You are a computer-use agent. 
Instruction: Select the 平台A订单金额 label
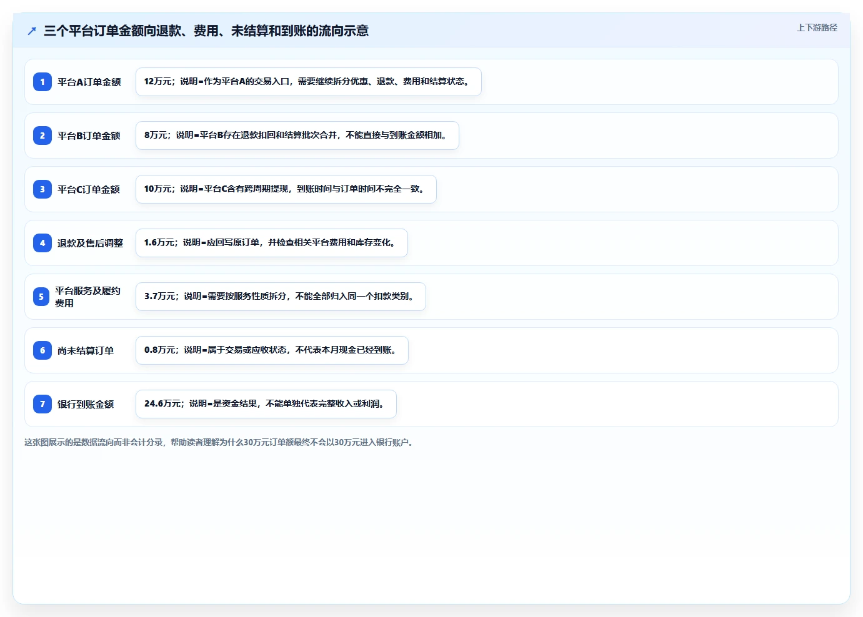click(89, 82)
